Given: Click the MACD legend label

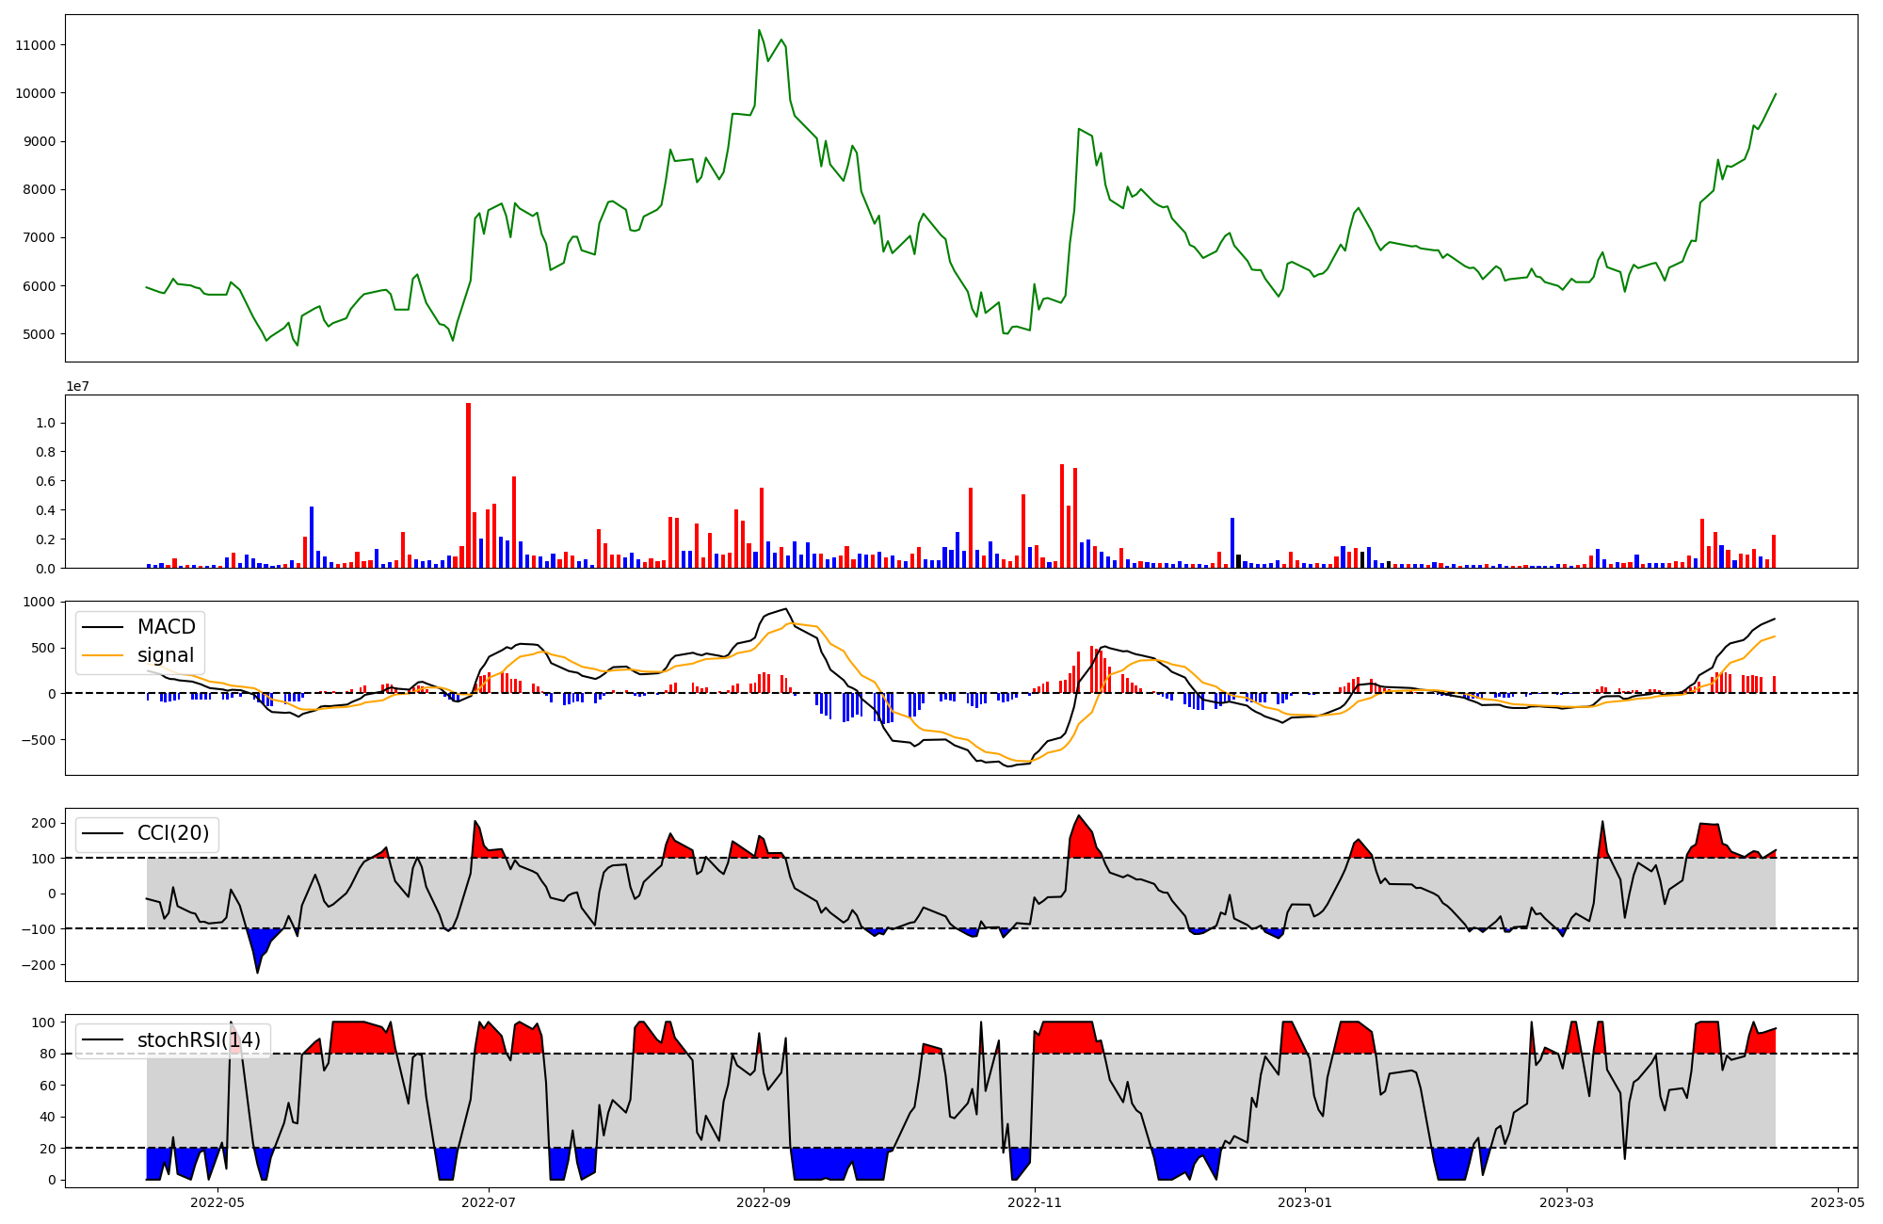Looking at the screenshot, I should click(167, 627).
